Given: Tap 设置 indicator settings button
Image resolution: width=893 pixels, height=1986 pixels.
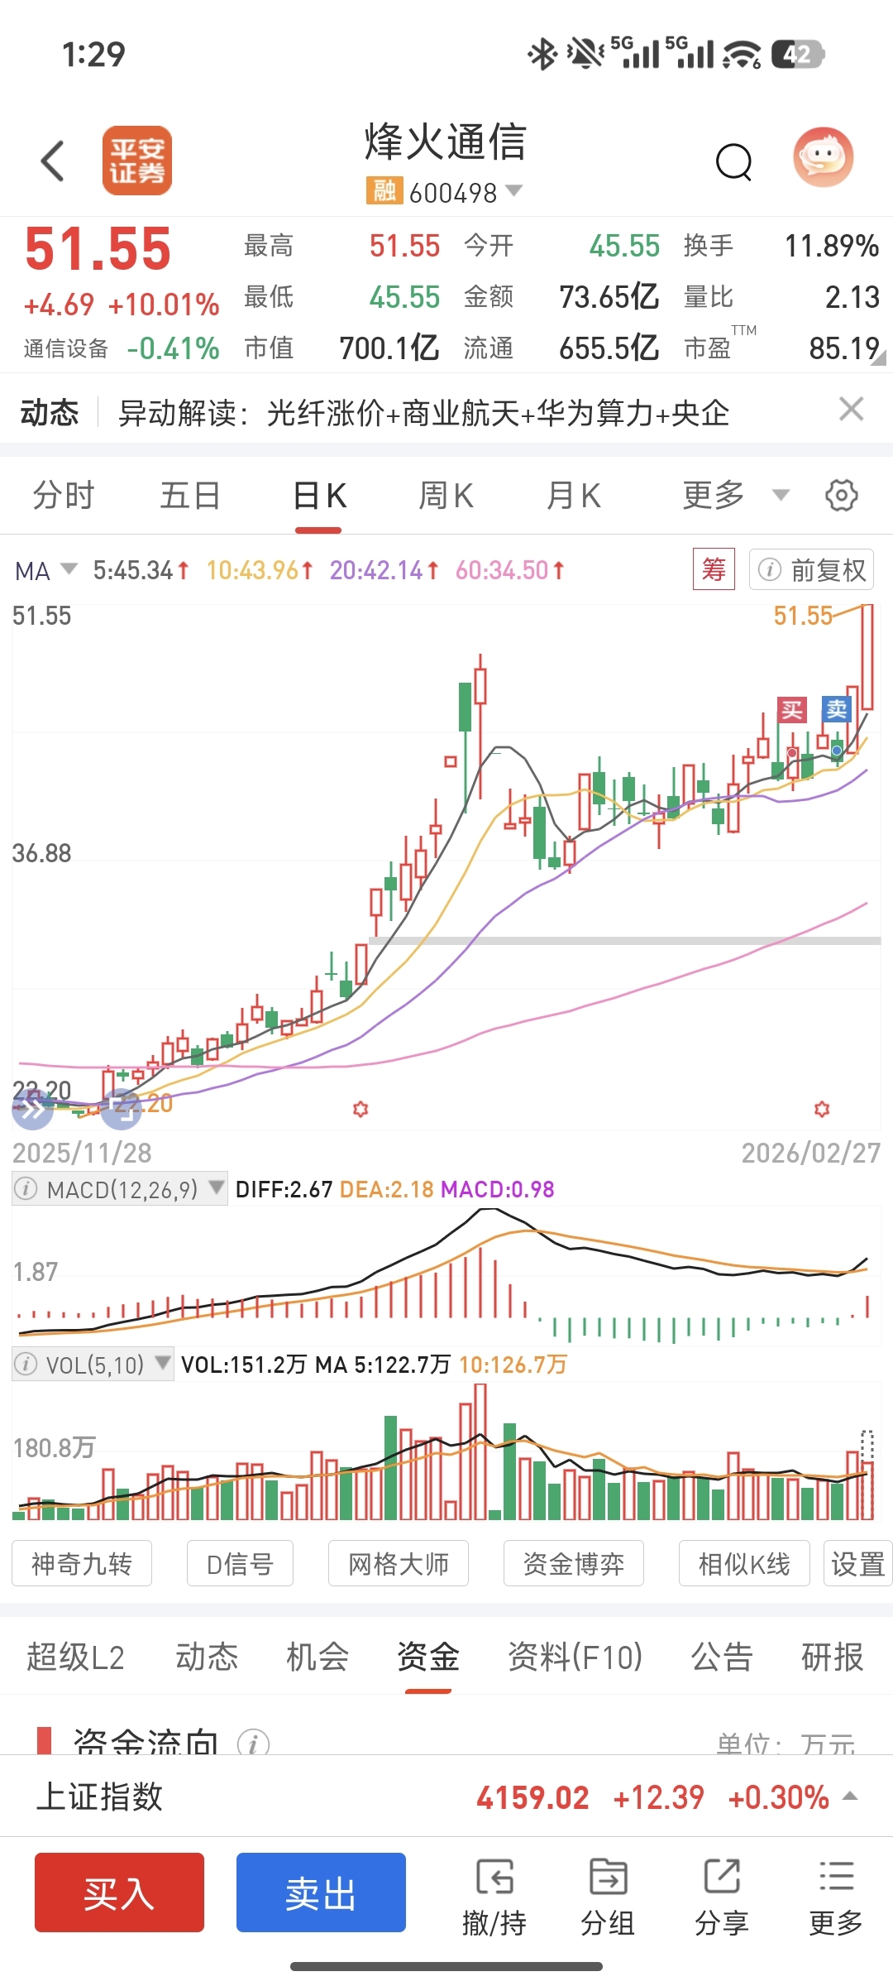Looking at the screenshot, I should click(858, 1564).
